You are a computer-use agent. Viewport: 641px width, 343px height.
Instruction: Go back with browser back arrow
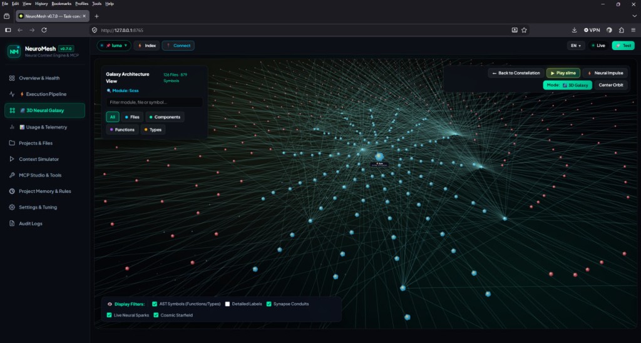[x=20, y=30]
